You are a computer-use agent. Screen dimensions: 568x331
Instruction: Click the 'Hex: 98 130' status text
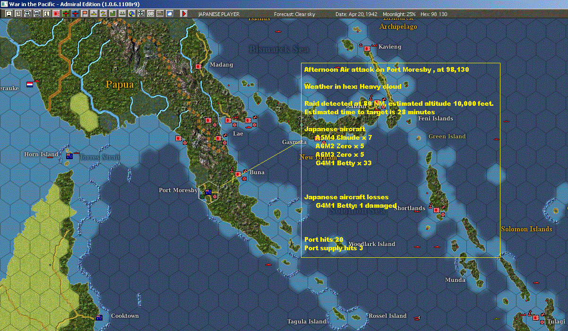point(434,14)
